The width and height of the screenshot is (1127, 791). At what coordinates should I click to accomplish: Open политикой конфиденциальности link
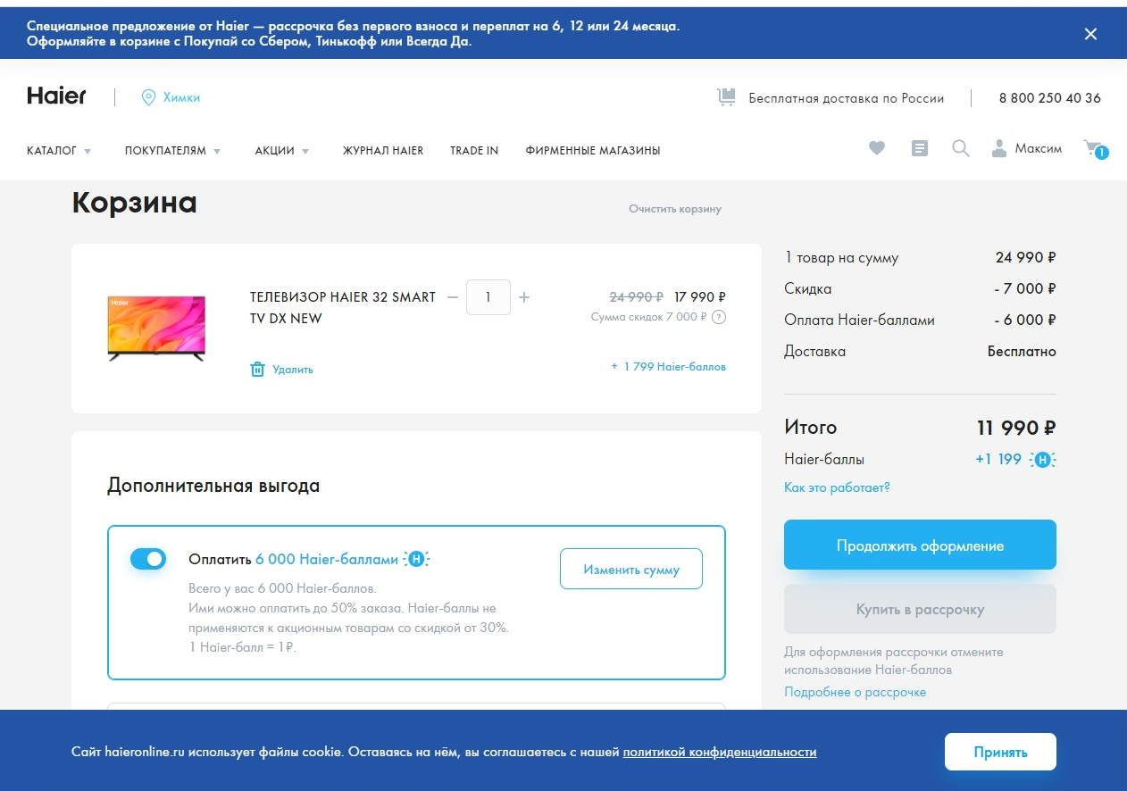point(720,752)
